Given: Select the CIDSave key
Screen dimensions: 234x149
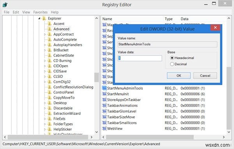Looking at the screenshot, I should 60,71.
